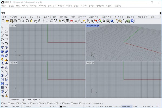
Task: Select the Ellipse tool in the sidebar
Action: point(6,35)
